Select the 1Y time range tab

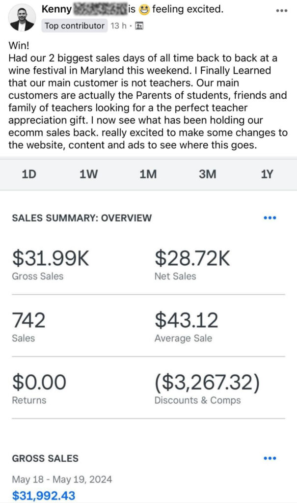267,174
